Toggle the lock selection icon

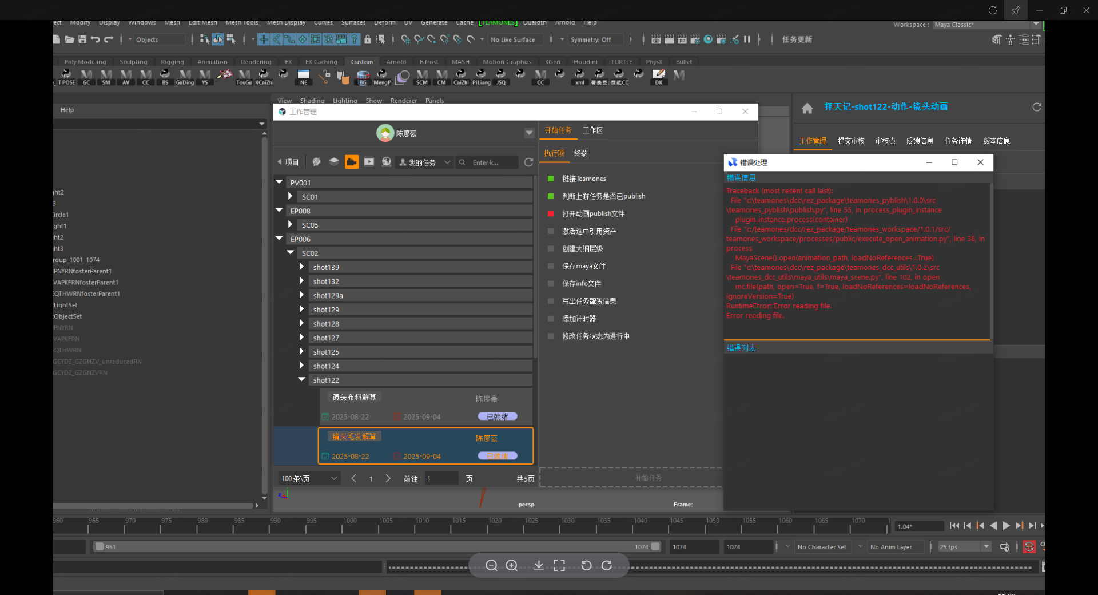(x=368, y=39)
